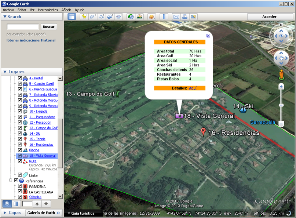Uncheck 6 - Puente Guadua checkbox

20,89
